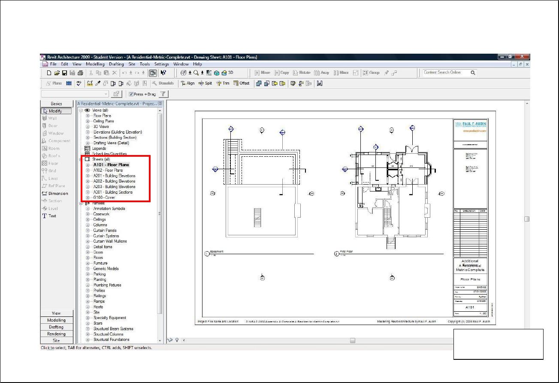Click the Print icon in toolbar
Image resolution: width=559 pixels, height=383 pixels.
click(80, 73)
